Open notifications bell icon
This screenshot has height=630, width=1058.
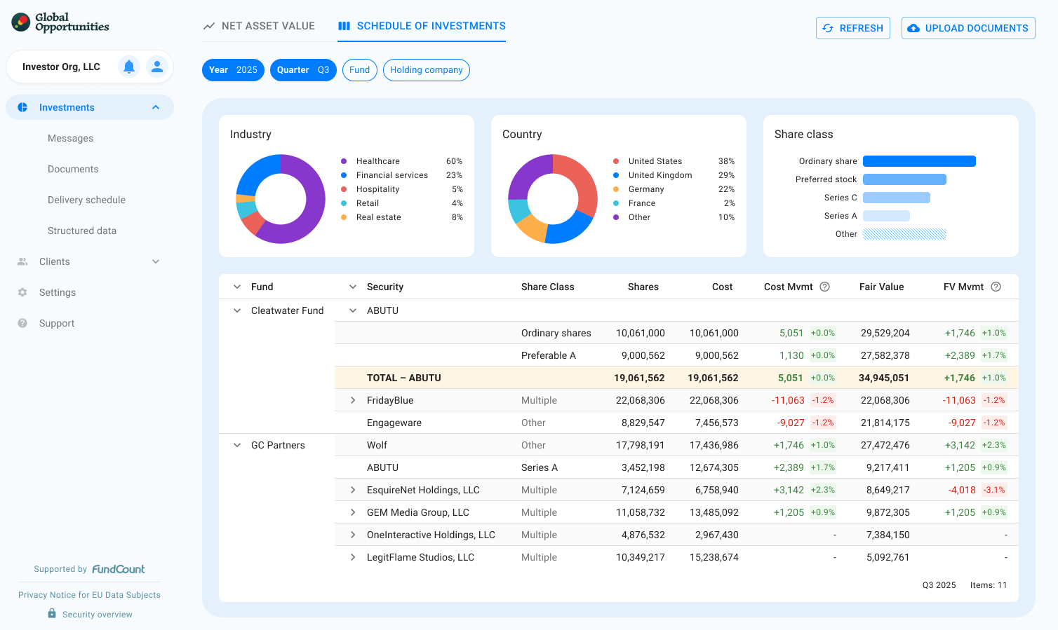pyautogui.click(x=129, y=67)
